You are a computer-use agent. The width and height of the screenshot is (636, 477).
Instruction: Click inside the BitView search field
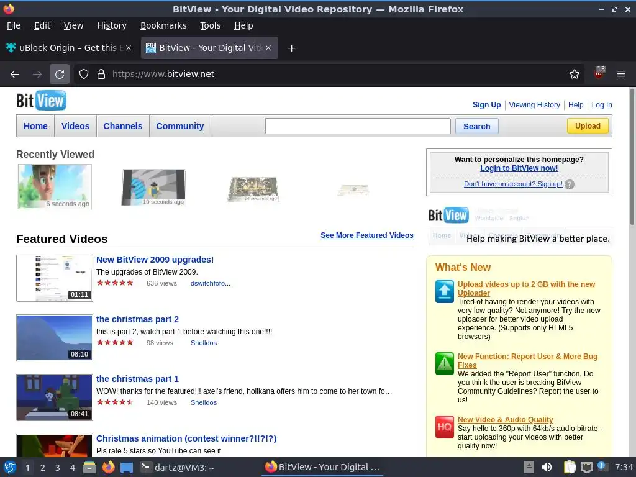[358, 126]
